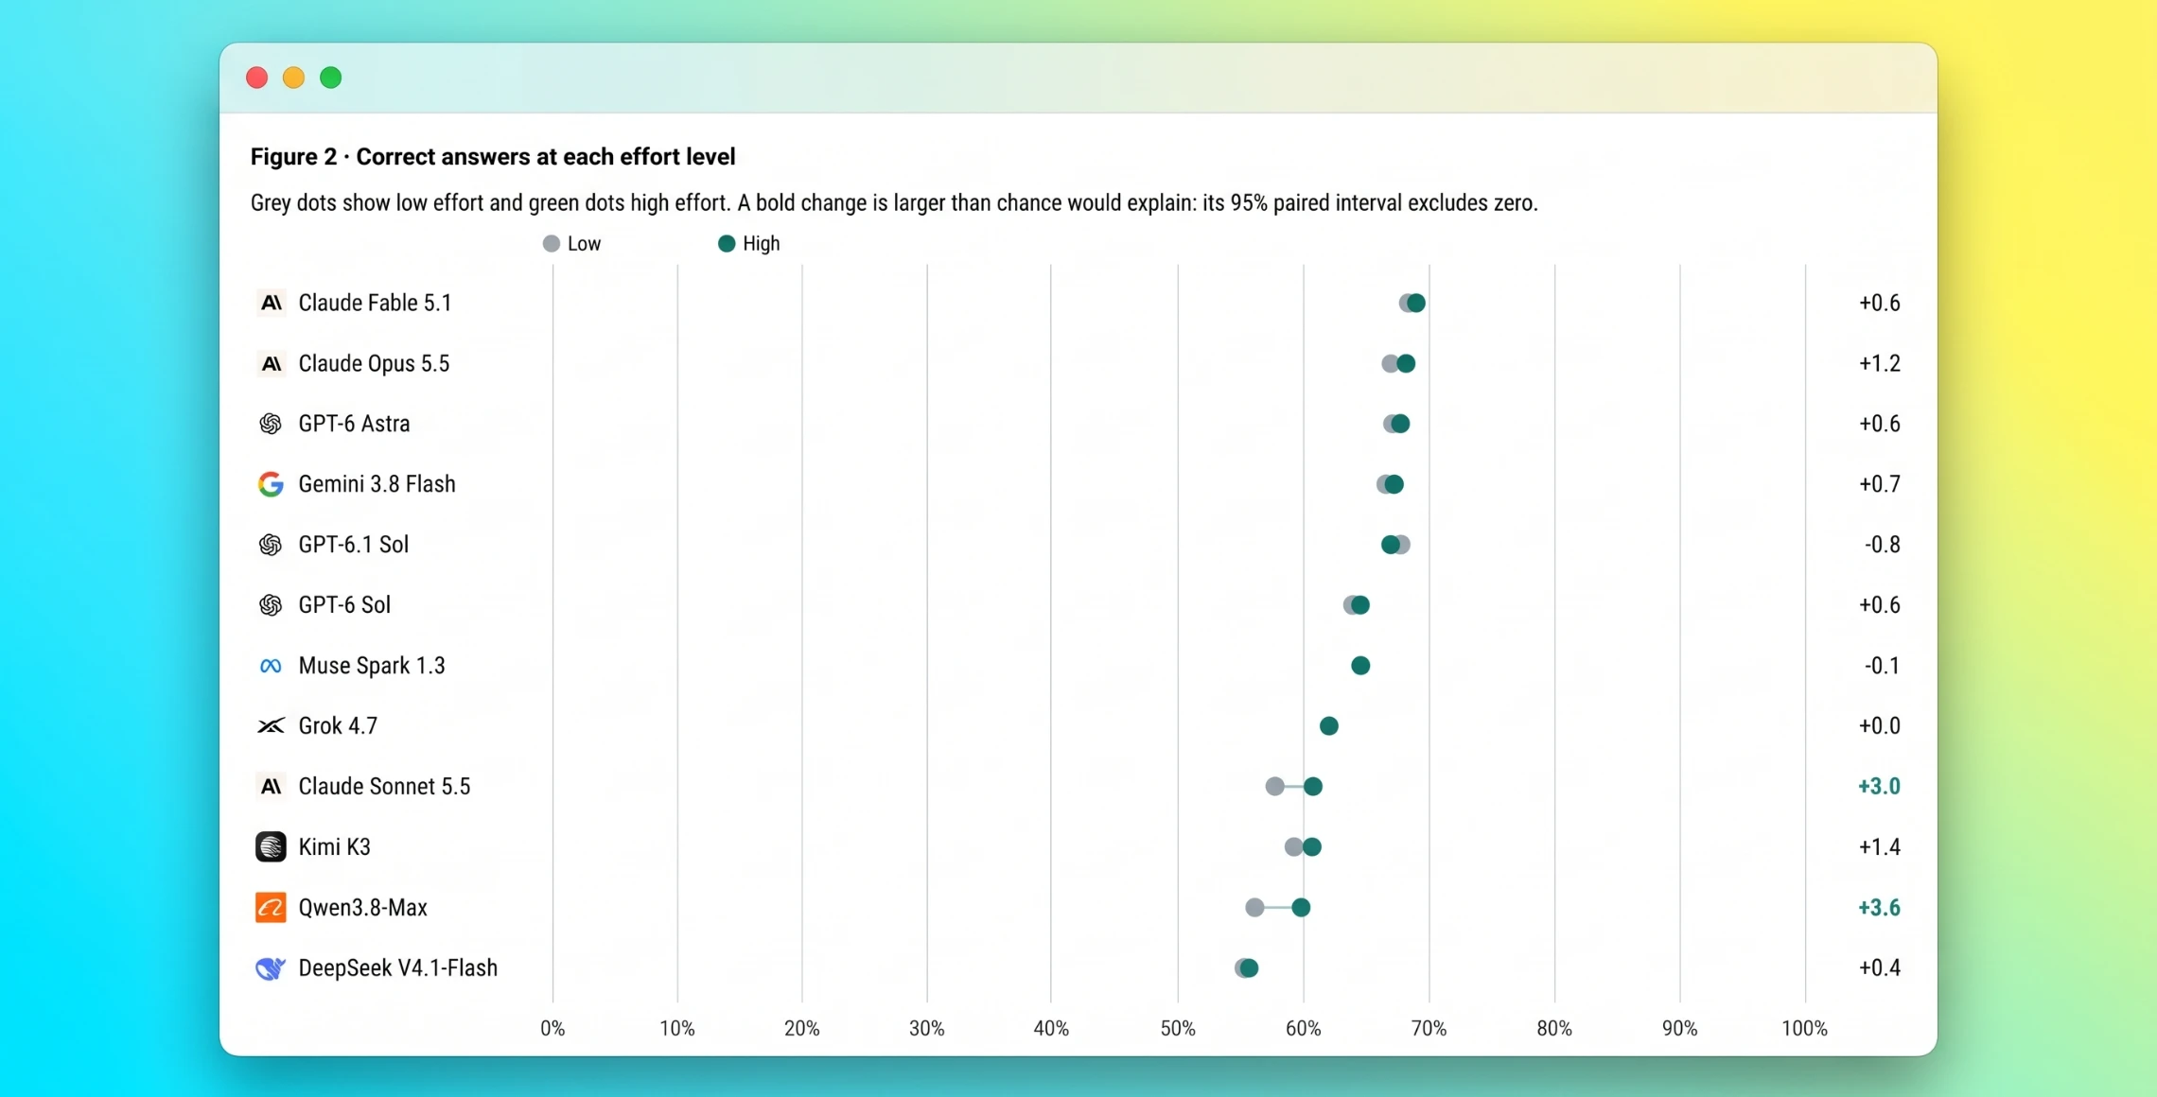Click the grey low-effort dot for Qwen3.8-Max
2157x1097 pixels.
[1254, 908]
